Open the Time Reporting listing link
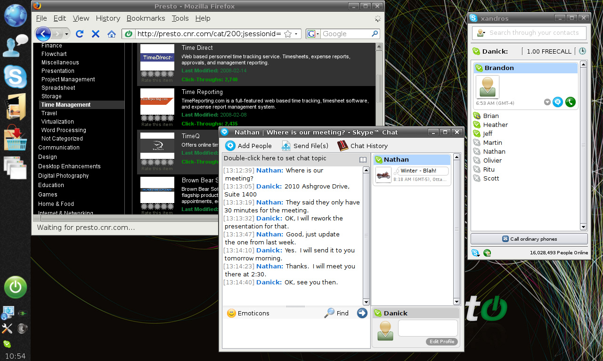Viewport: 603px width, 361px height. point(202,92)
